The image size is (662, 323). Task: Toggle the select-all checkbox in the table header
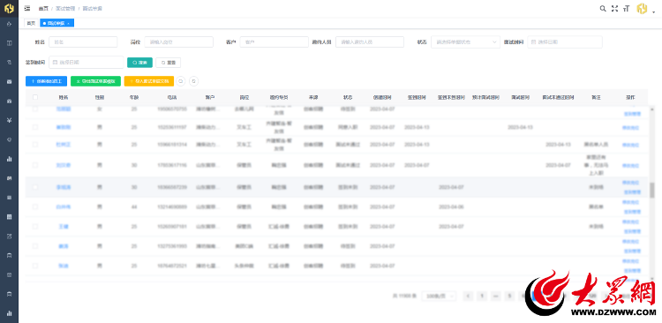35,97
